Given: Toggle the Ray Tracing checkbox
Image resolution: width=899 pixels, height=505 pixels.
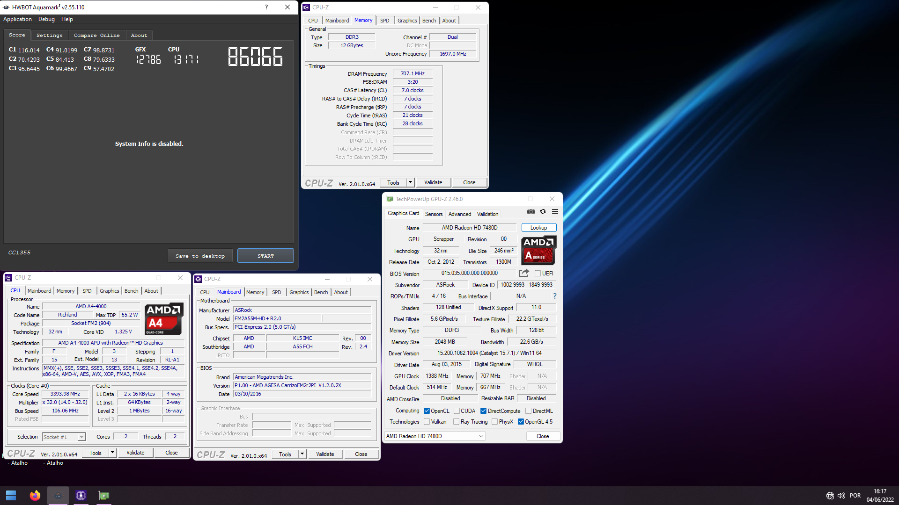Looking at the screenshot, I should click(x=456, y=422).
